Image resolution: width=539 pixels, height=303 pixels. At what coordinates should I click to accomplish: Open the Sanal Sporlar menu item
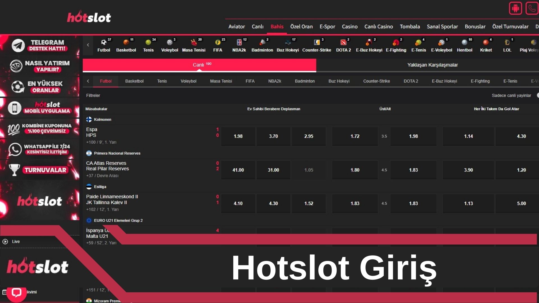click(442, 27)
